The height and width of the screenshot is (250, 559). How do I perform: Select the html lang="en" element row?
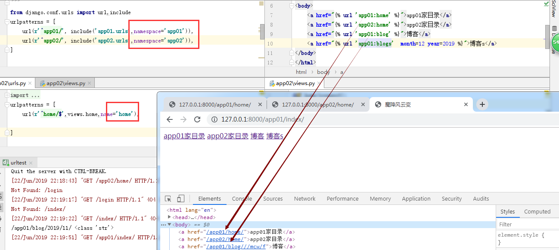191,210
